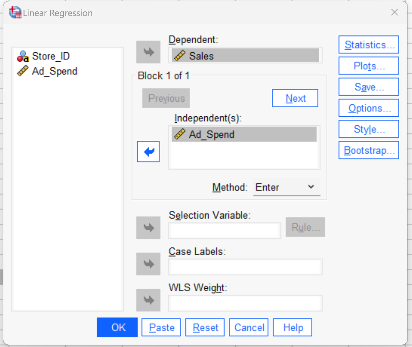Open the Save dialog
412x347 pixels.
(368, 86)
